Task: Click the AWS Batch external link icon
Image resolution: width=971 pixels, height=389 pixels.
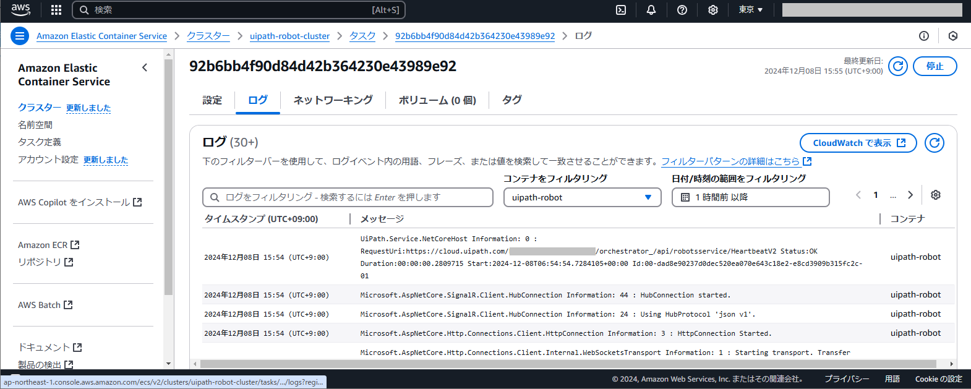Action: [x=68, y=305]
